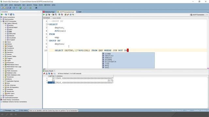The image size is (209, 117).
Task: Select Oracle NoSQL Connections in tree
Action: (11, 100)
